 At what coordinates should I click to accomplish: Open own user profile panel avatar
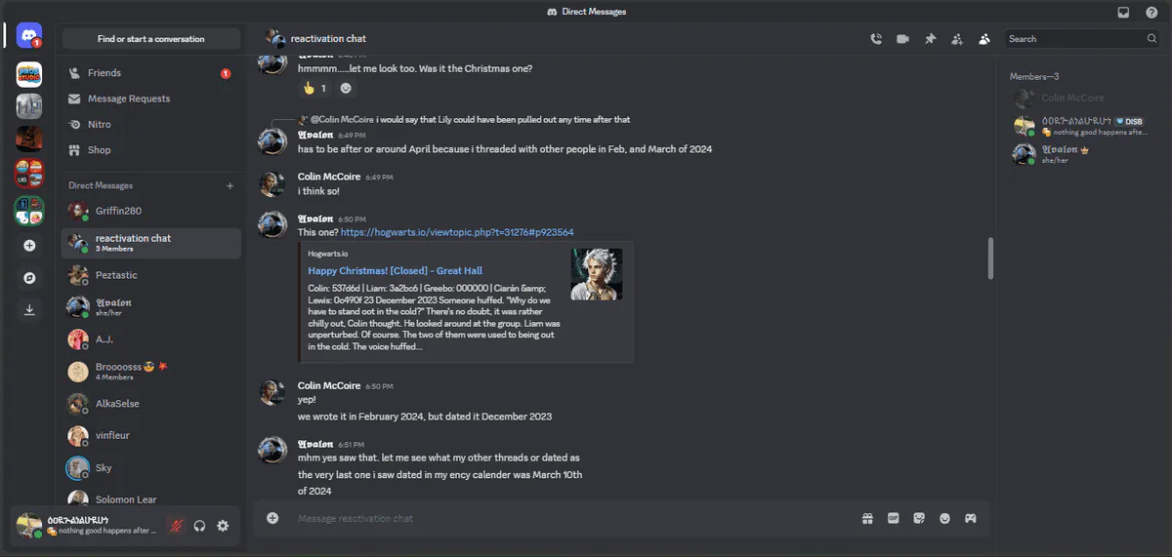click(29, 525)
